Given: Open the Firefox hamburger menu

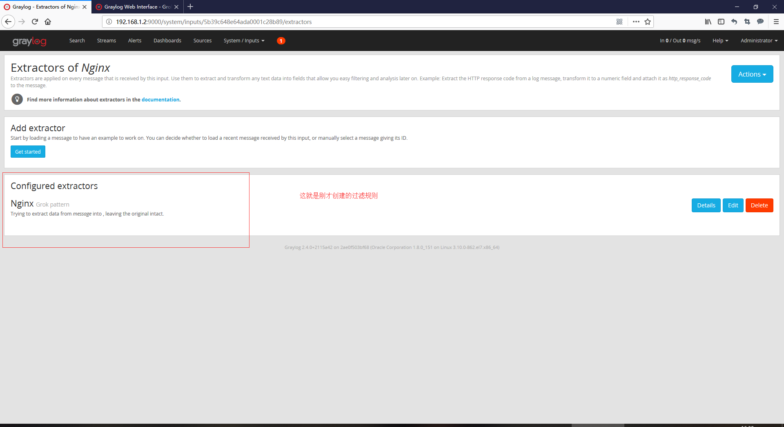Looking at the screenshot, I should (776, 22).
